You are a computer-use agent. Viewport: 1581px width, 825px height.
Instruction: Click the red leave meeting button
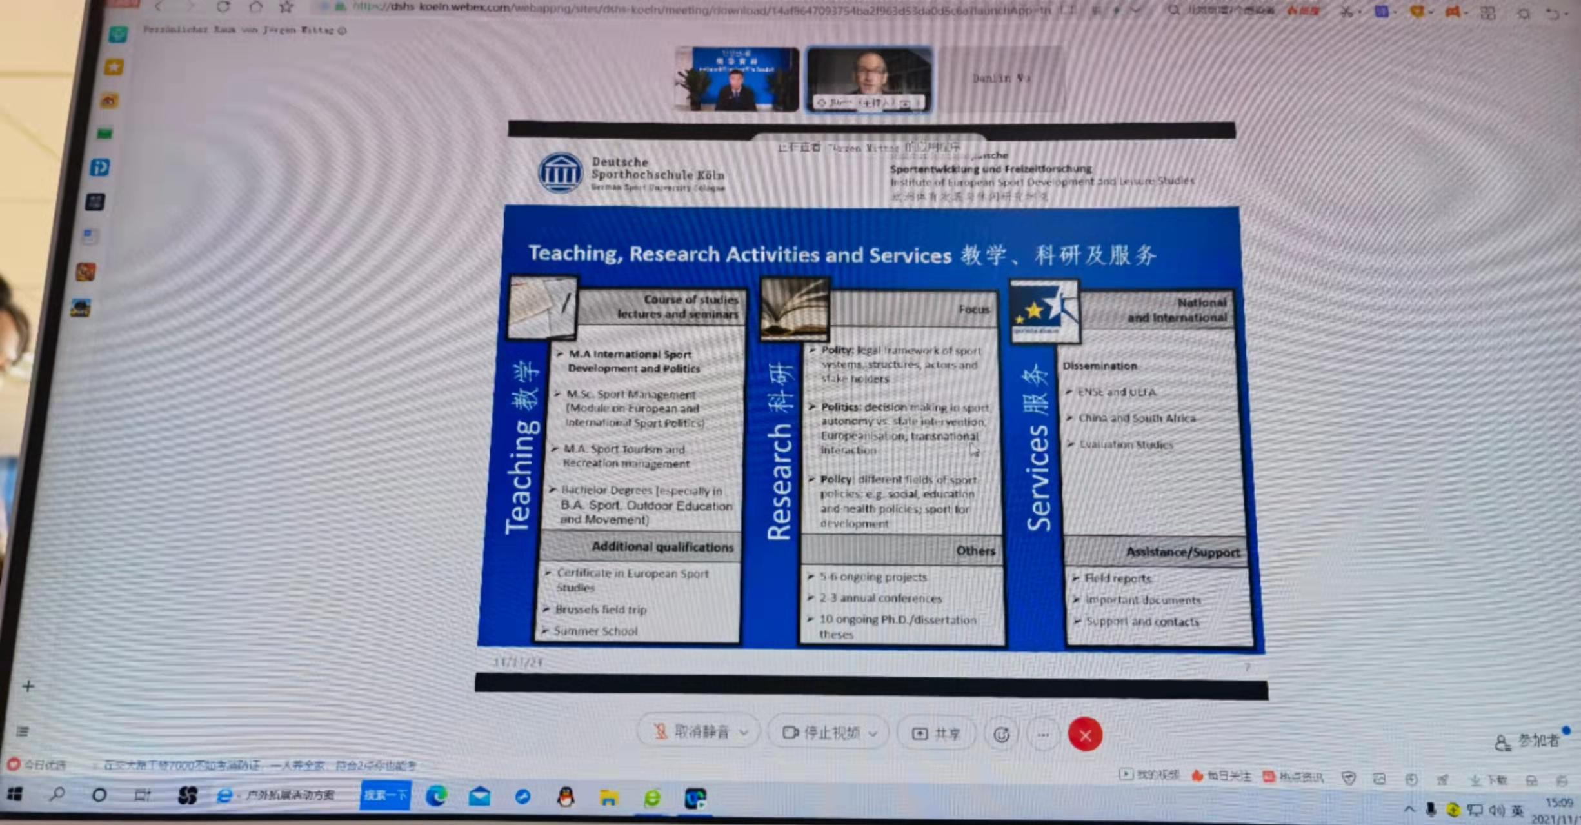[1085, 735]
